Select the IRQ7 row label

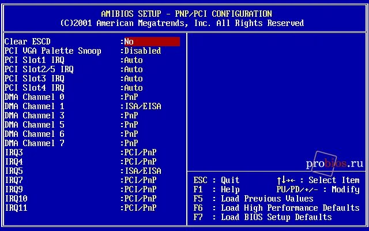click(x=14, y=180)
